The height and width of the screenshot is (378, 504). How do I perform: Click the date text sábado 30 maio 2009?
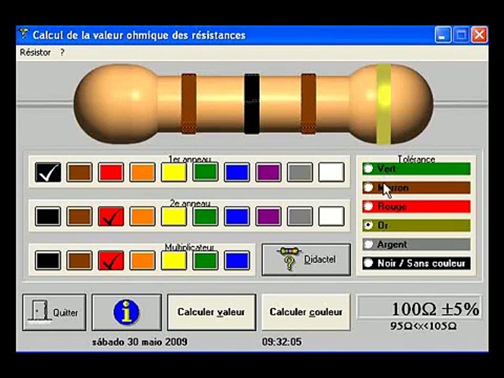point(140,342)
